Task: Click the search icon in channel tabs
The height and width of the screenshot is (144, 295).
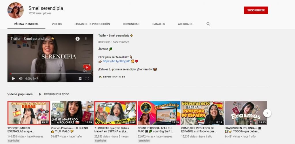Action: click(x=208, y=24)
